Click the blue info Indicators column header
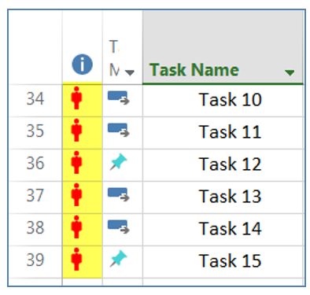 click(x=82, y=65)
